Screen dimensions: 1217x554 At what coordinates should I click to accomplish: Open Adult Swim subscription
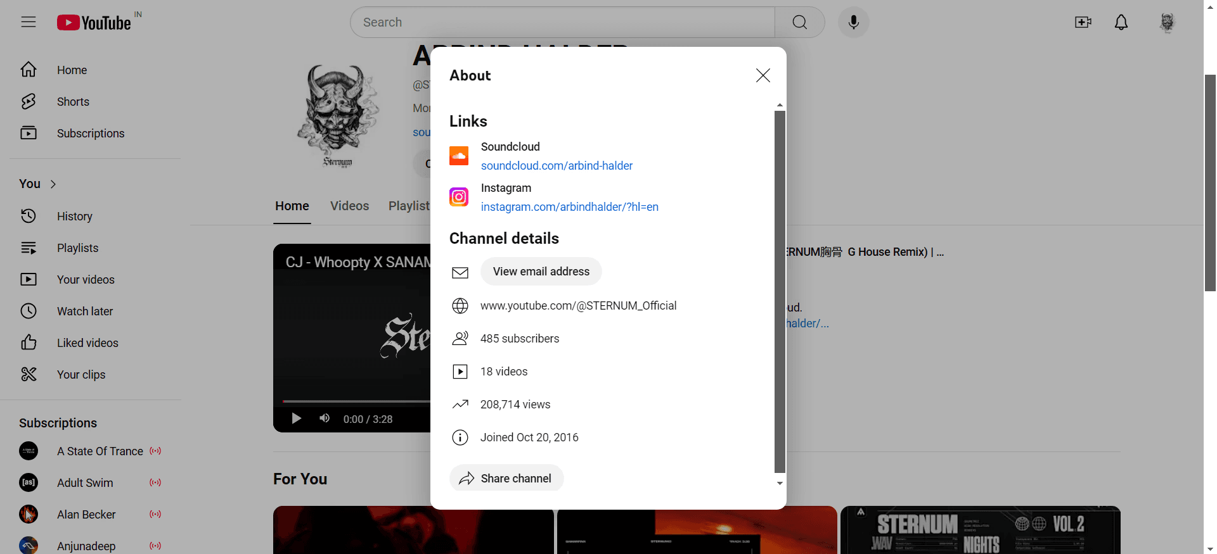pos(95,482)
